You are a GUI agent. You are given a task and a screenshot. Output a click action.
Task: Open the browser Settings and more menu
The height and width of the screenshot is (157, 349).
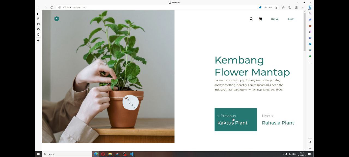pos(303,7)
